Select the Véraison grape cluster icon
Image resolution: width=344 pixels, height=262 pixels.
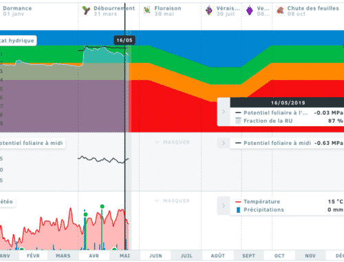tap(209, 10)
